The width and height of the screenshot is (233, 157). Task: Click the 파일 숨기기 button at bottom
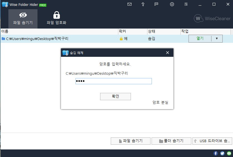coord(131,141)
